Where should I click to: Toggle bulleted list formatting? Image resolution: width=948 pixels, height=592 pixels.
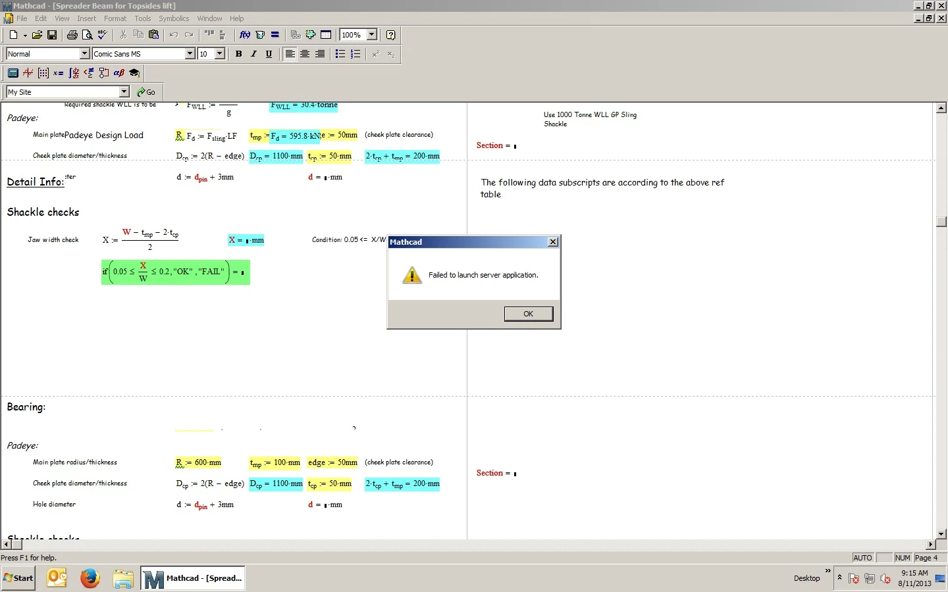coord(340,54)
